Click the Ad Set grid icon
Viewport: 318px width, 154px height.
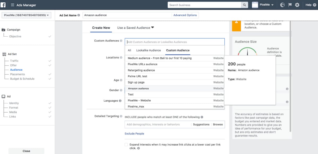pos(4,54)
